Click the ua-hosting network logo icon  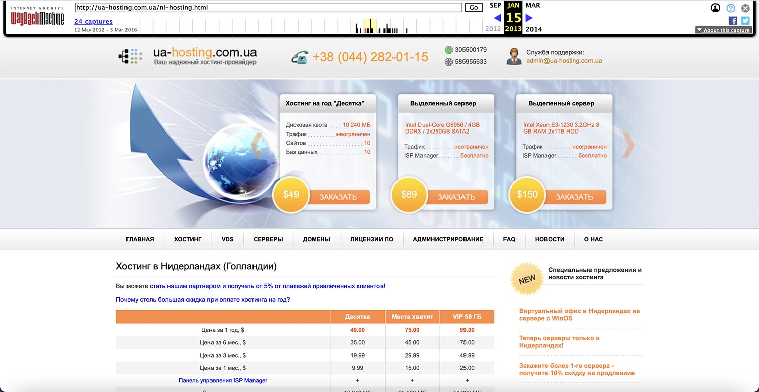(131, 56)
